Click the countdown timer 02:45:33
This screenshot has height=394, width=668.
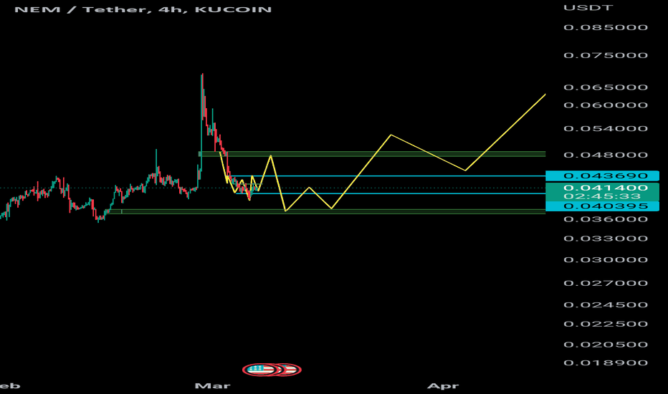(602, 196)
